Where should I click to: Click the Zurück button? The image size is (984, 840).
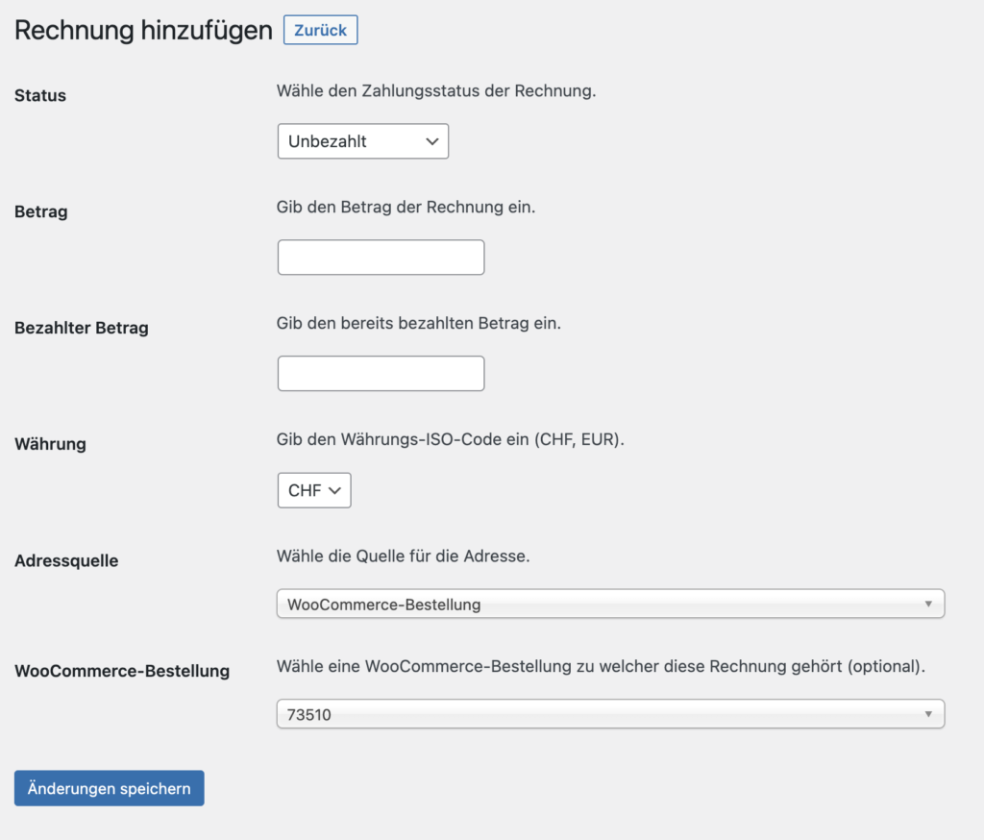[x=320, y=30]
